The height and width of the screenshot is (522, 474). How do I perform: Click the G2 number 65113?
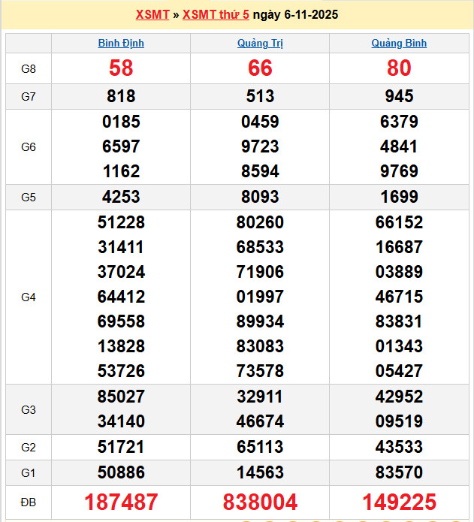(x=260, y=448)
